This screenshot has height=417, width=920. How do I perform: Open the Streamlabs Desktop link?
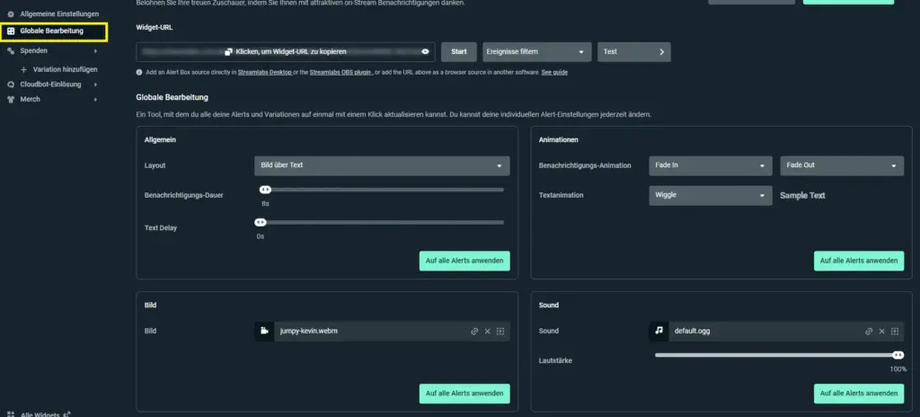(x=265, y=72)
